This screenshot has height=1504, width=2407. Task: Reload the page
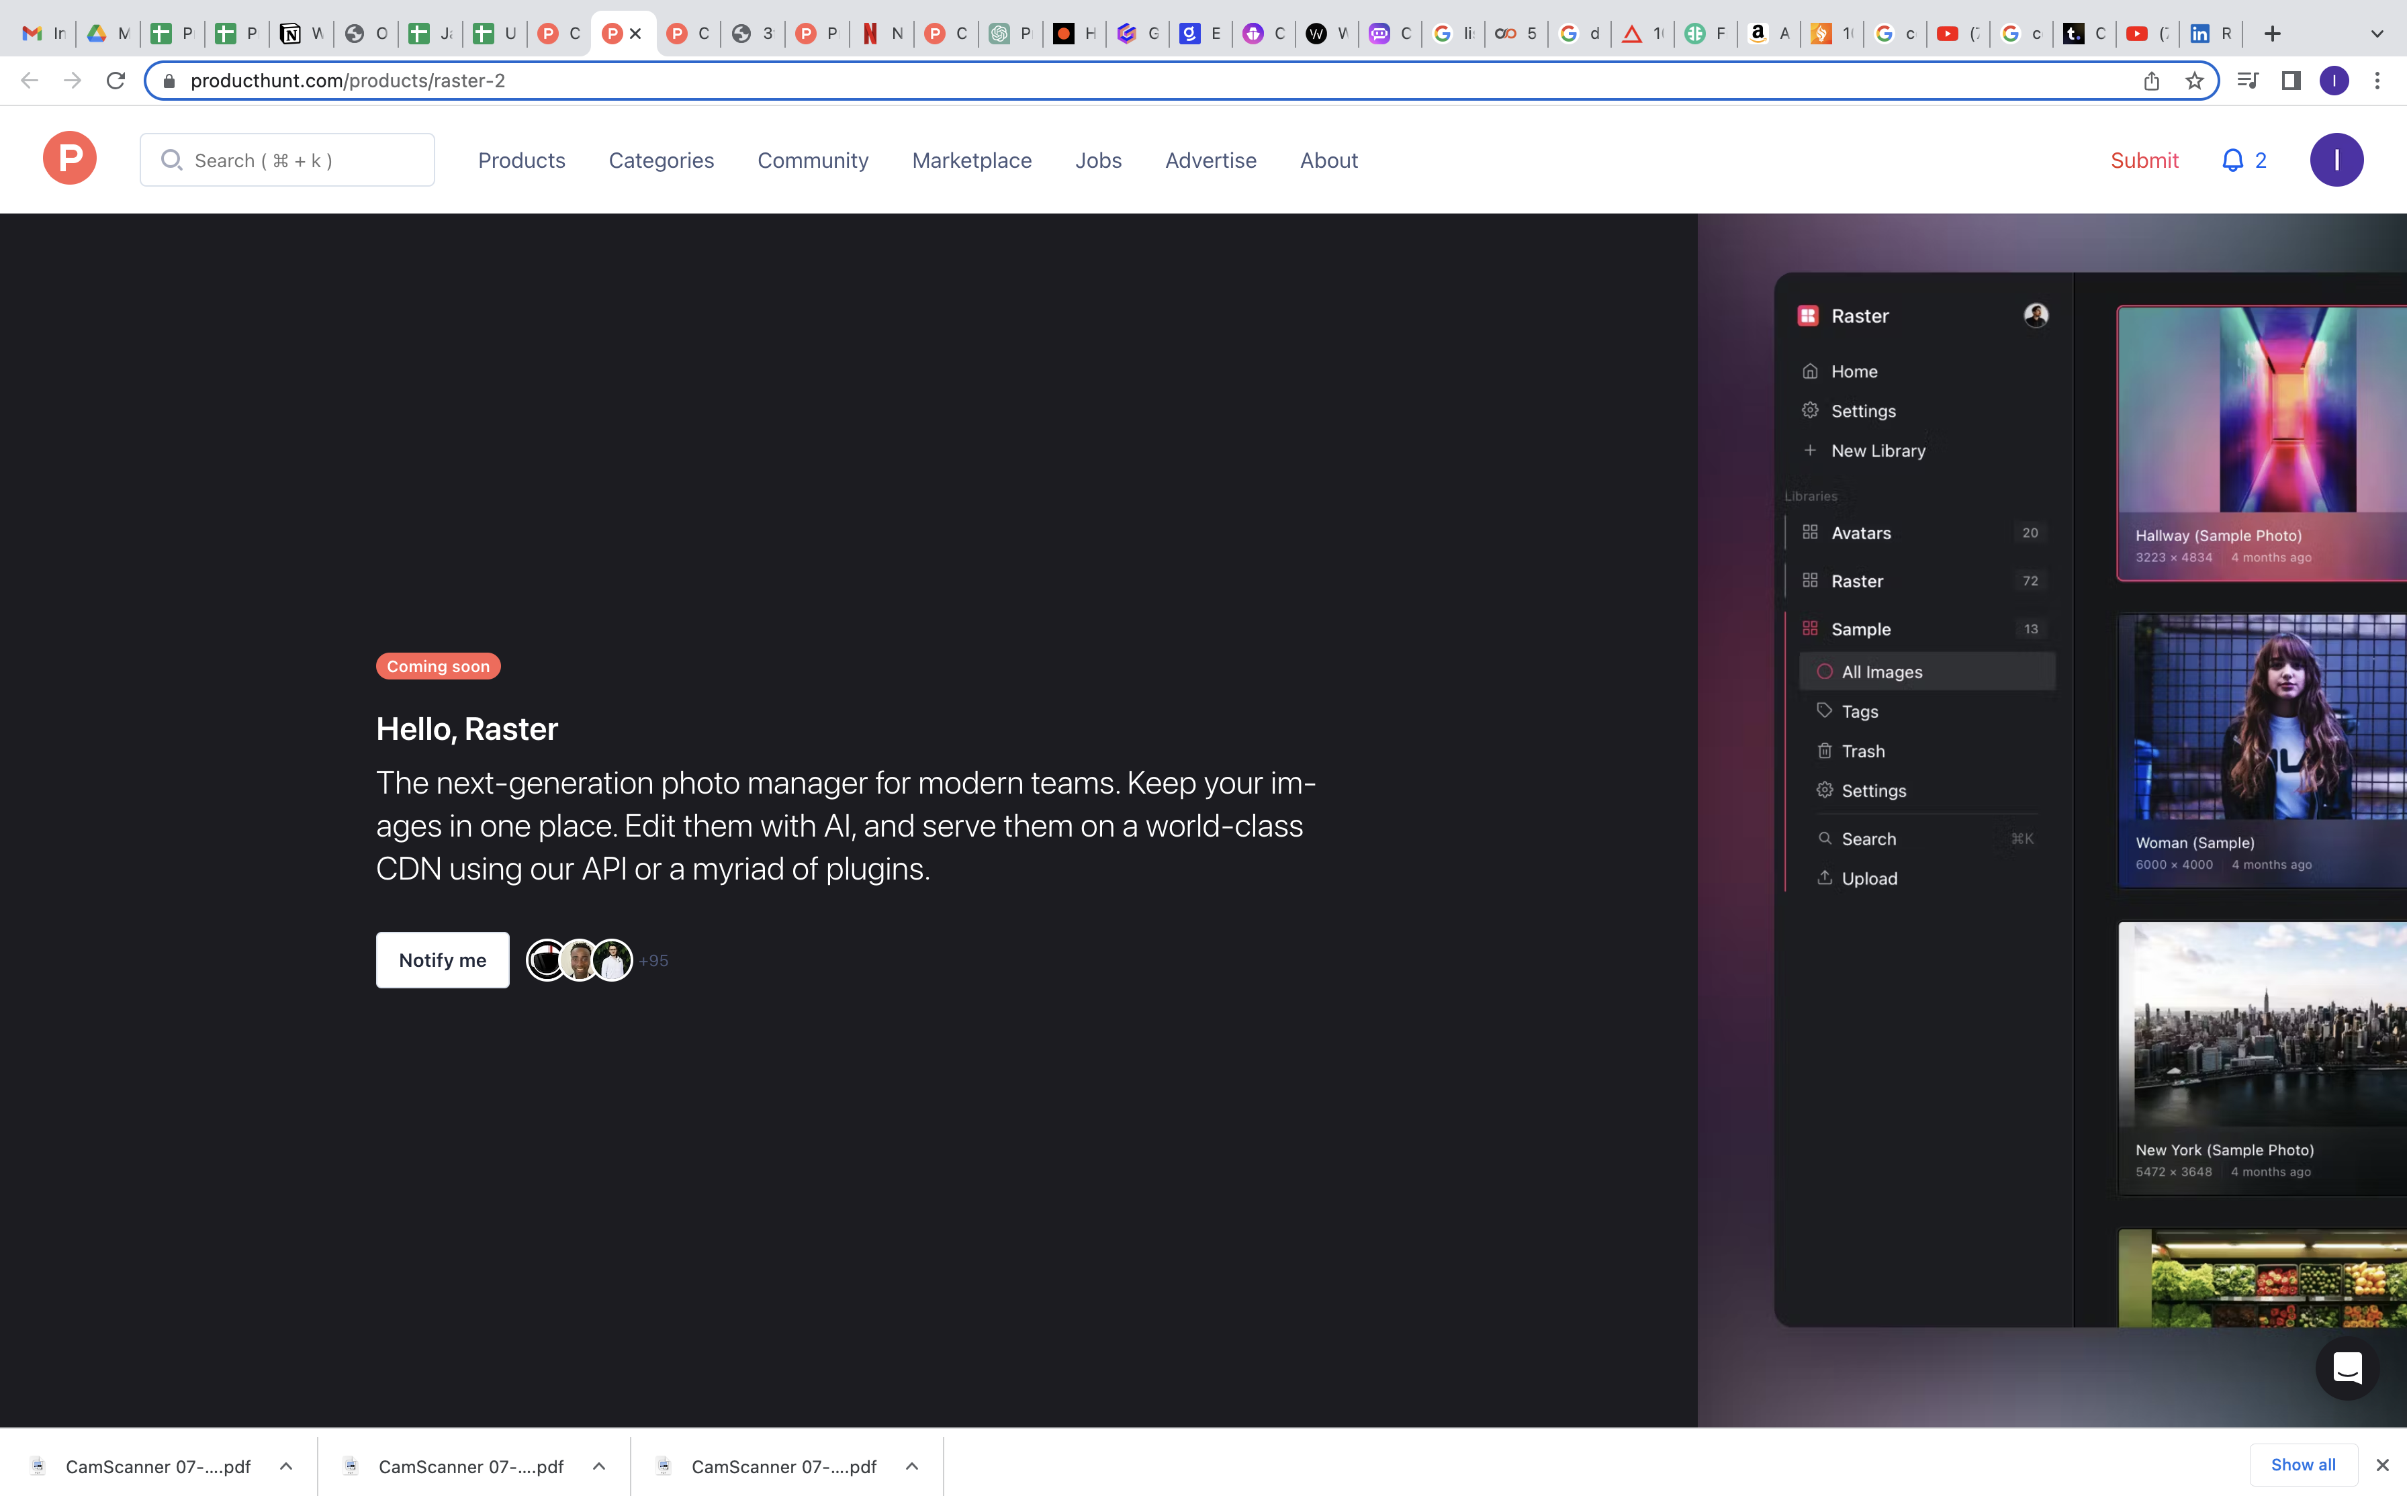[116, 81]
